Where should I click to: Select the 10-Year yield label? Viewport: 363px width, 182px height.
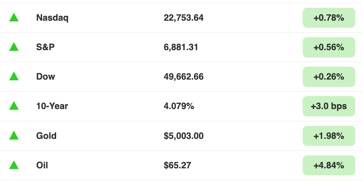tap(52, 106)
